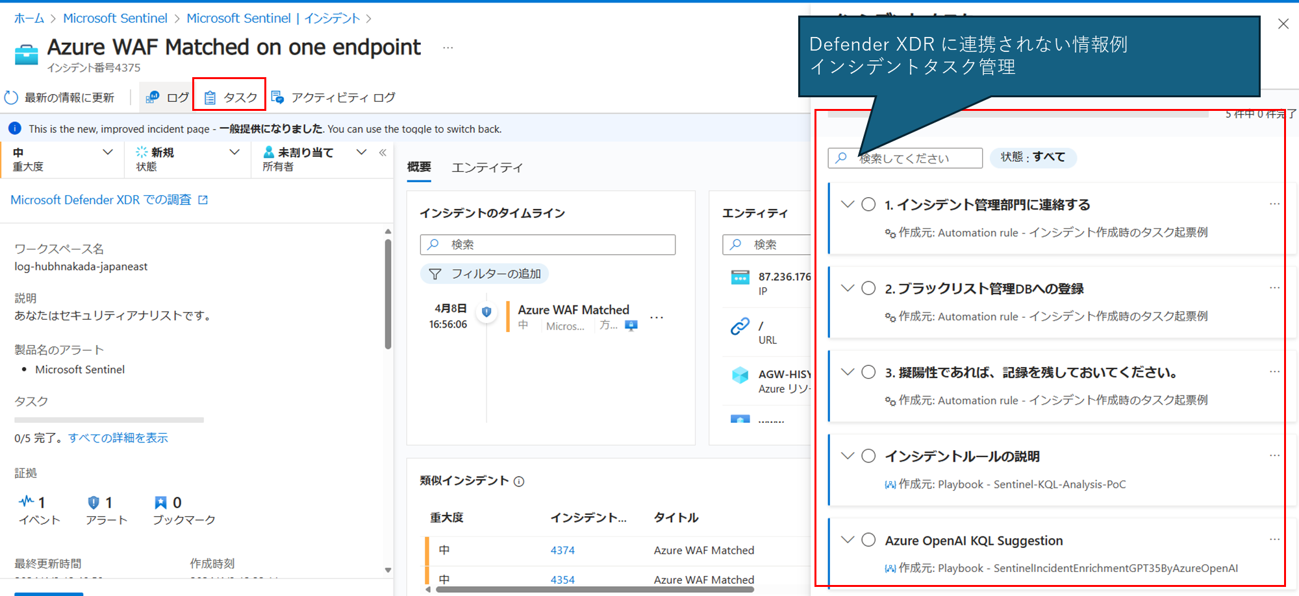Open the menu for task ブラックリスト管理DBへの登録

(x=1274, y=287)
